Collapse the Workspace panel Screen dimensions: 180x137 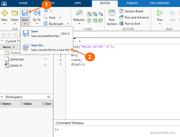[2, 97]
